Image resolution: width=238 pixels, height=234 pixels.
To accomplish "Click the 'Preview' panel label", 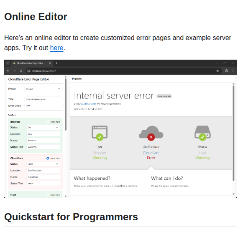I will click(x=77, y=79).
